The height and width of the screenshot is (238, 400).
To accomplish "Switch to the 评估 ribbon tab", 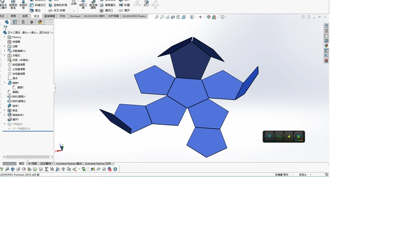I will (62, 16).
